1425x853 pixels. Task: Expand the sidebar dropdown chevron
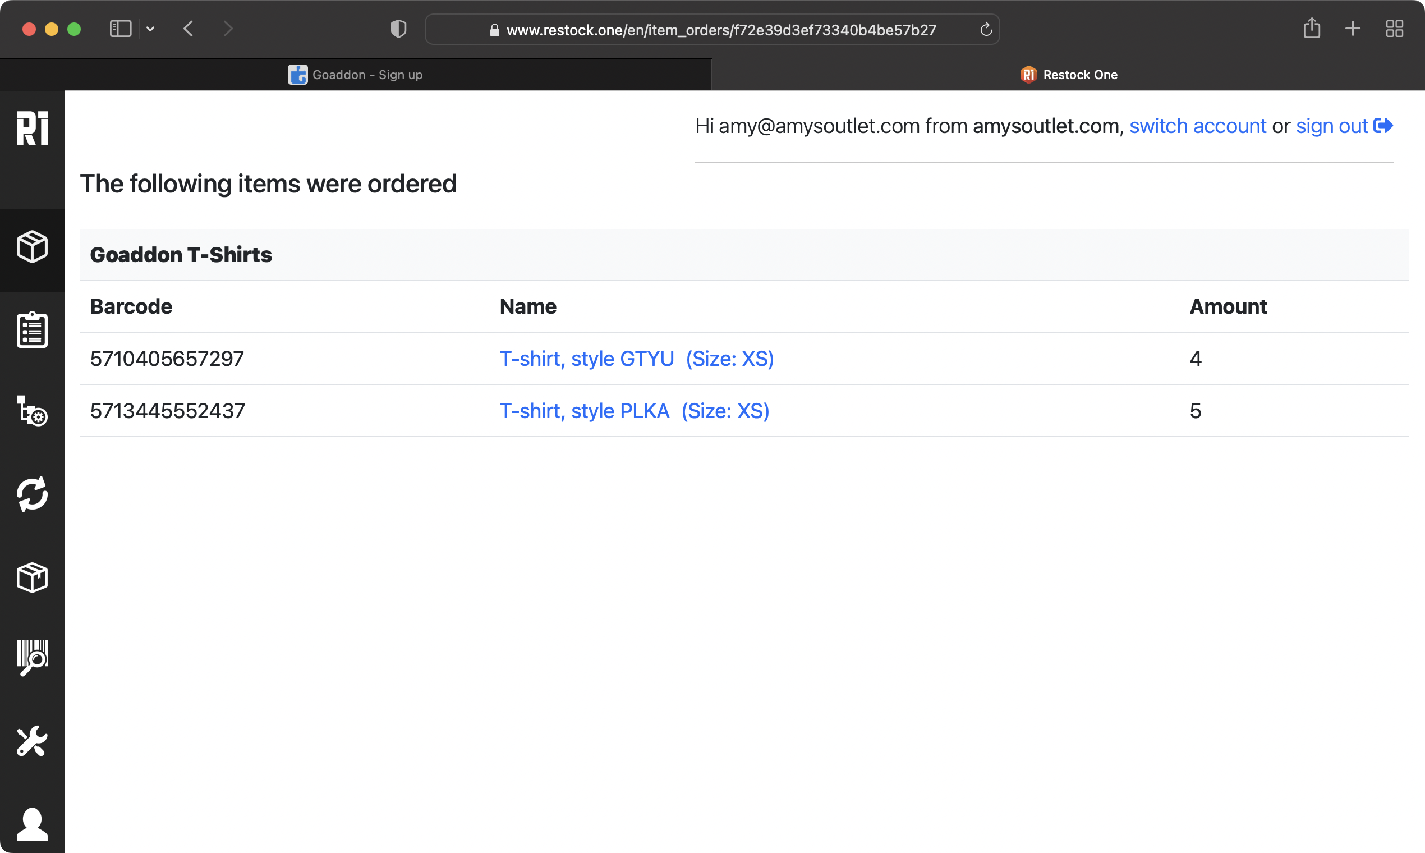click(150, 29)
